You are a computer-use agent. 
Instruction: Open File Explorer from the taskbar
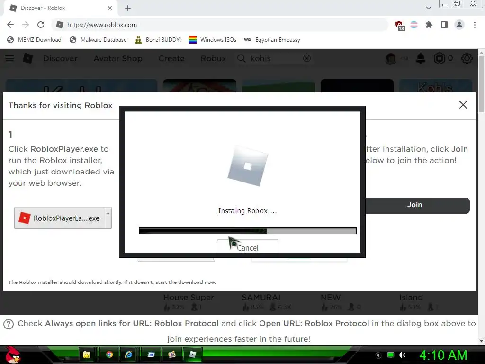(x=87, y=355)
